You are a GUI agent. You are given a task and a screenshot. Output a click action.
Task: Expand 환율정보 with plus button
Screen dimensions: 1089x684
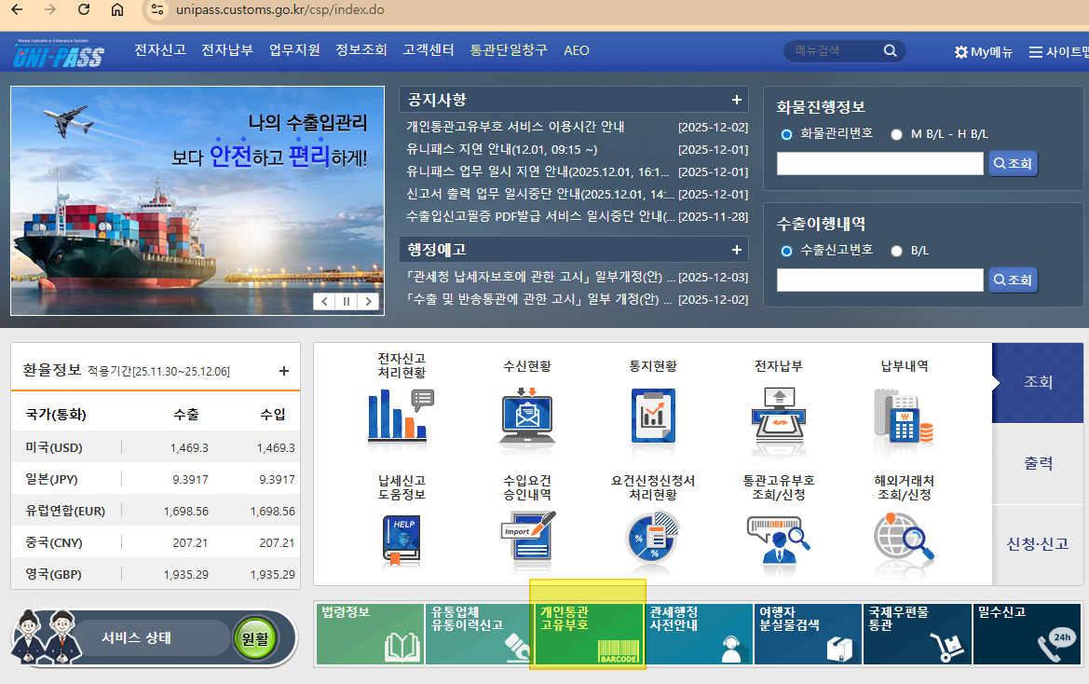click(283, 371)
